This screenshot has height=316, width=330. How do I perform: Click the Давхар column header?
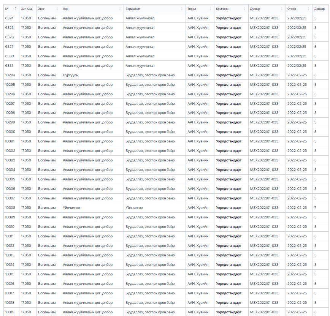point(319,9)
